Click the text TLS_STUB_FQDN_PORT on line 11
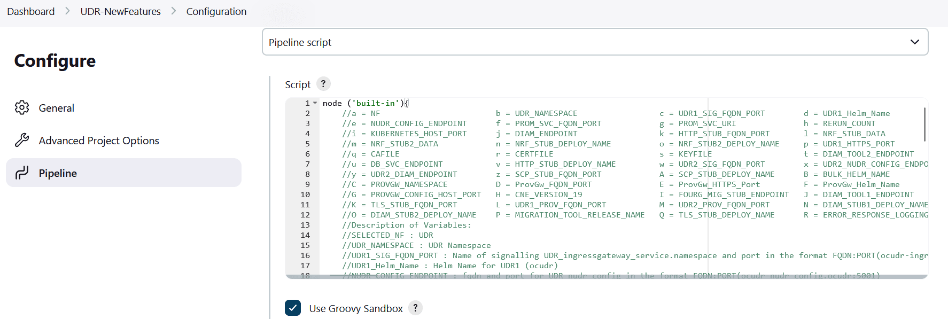 (x=414, y=205)
